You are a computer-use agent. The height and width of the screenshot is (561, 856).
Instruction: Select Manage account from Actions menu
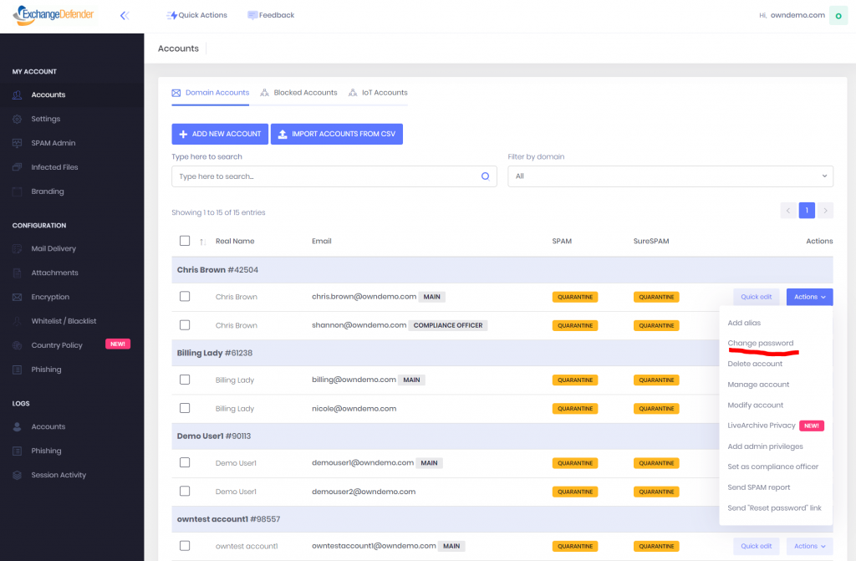pos(758,385)
